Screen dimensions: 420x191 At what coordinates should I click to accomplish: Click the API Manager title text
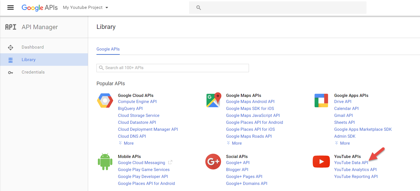(x=40, y=27)
